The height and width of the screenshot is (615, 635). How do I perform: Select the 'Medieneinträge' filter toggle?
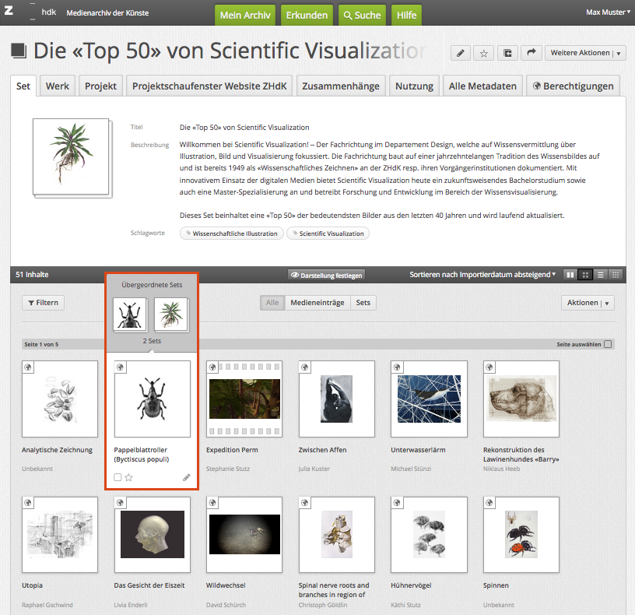[x=317, y=303]
